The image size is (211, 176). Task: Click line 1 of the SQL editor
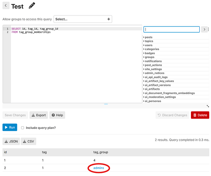pyautogui.click(x=76, y=29)
